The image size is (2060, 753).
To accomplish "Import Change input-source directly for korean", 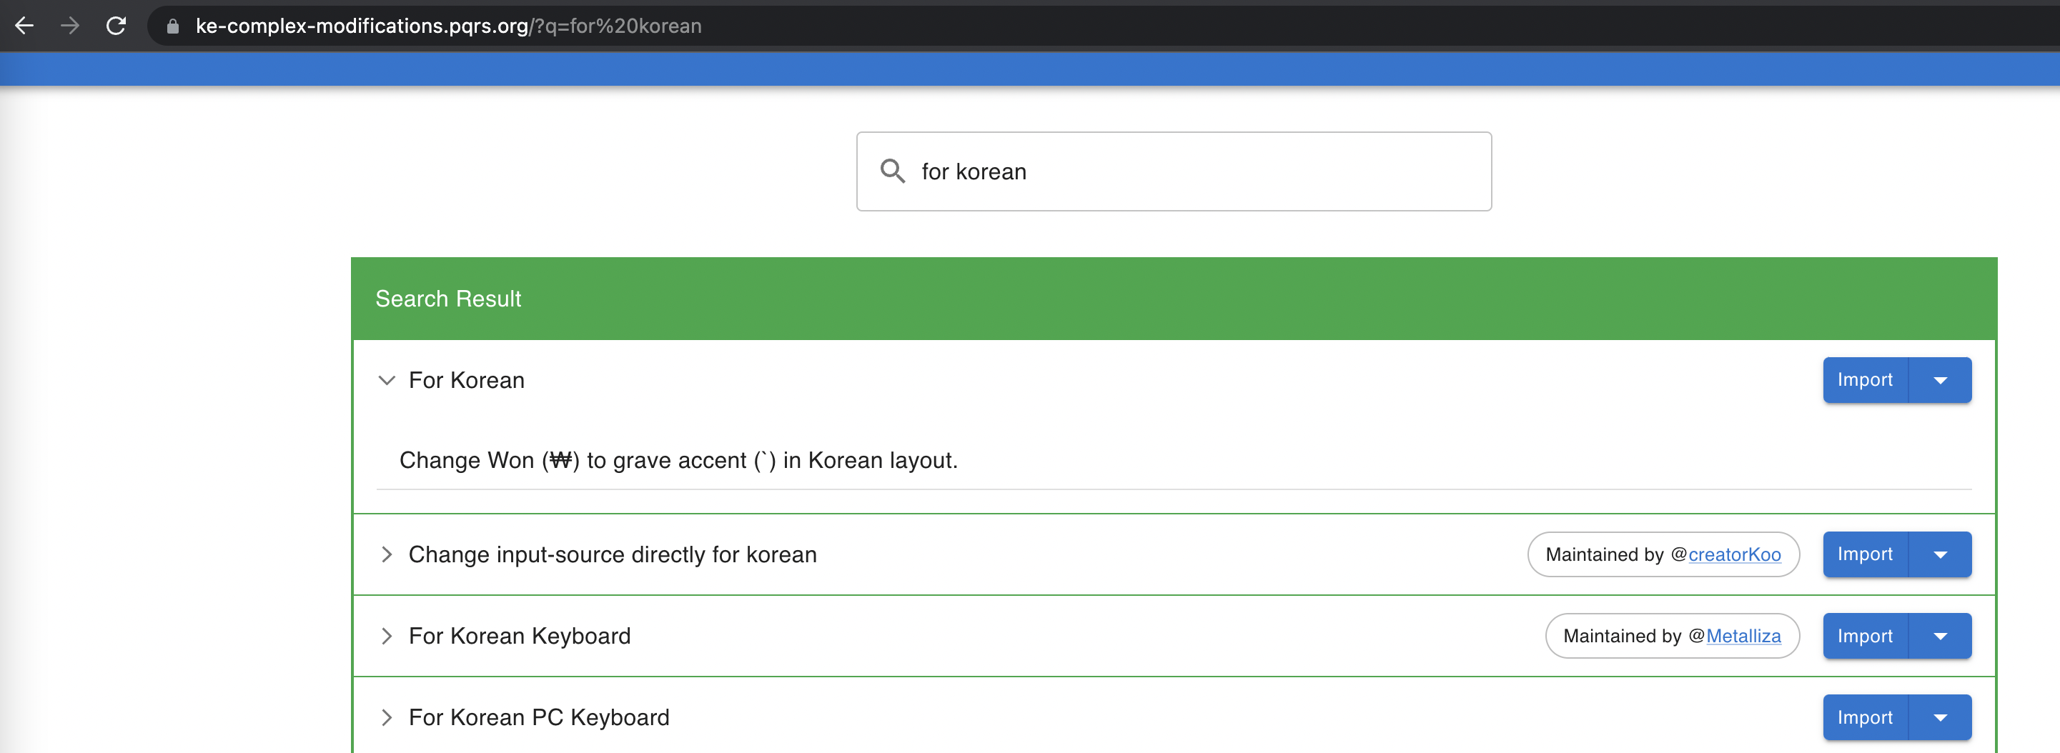I will pyautogui.click(x=1865, y=555).
